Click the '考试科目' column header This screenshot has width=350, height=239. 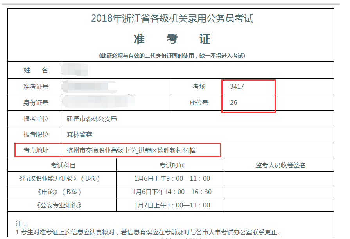click(63, 165)
